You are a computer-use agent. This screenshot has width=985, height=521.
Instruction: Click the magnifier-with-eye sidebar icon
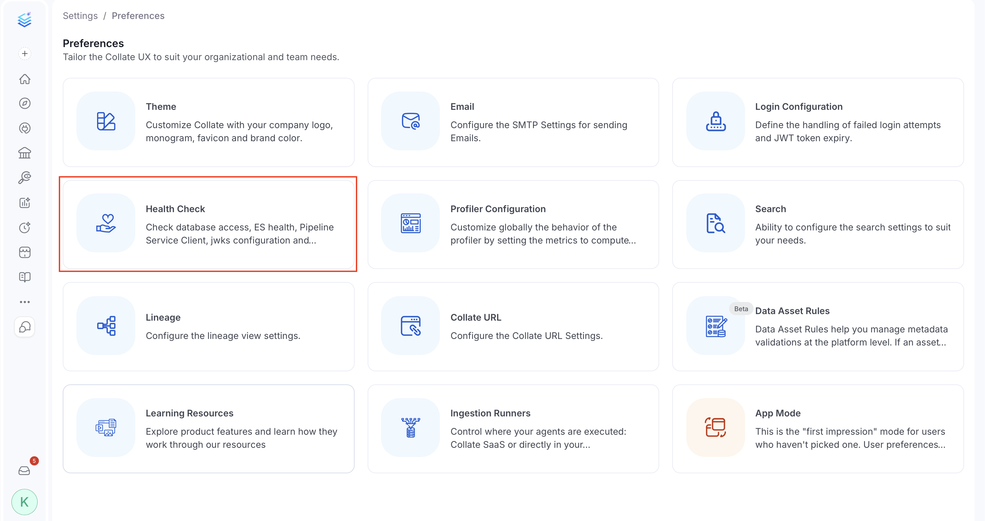click(x=25, y=177)
